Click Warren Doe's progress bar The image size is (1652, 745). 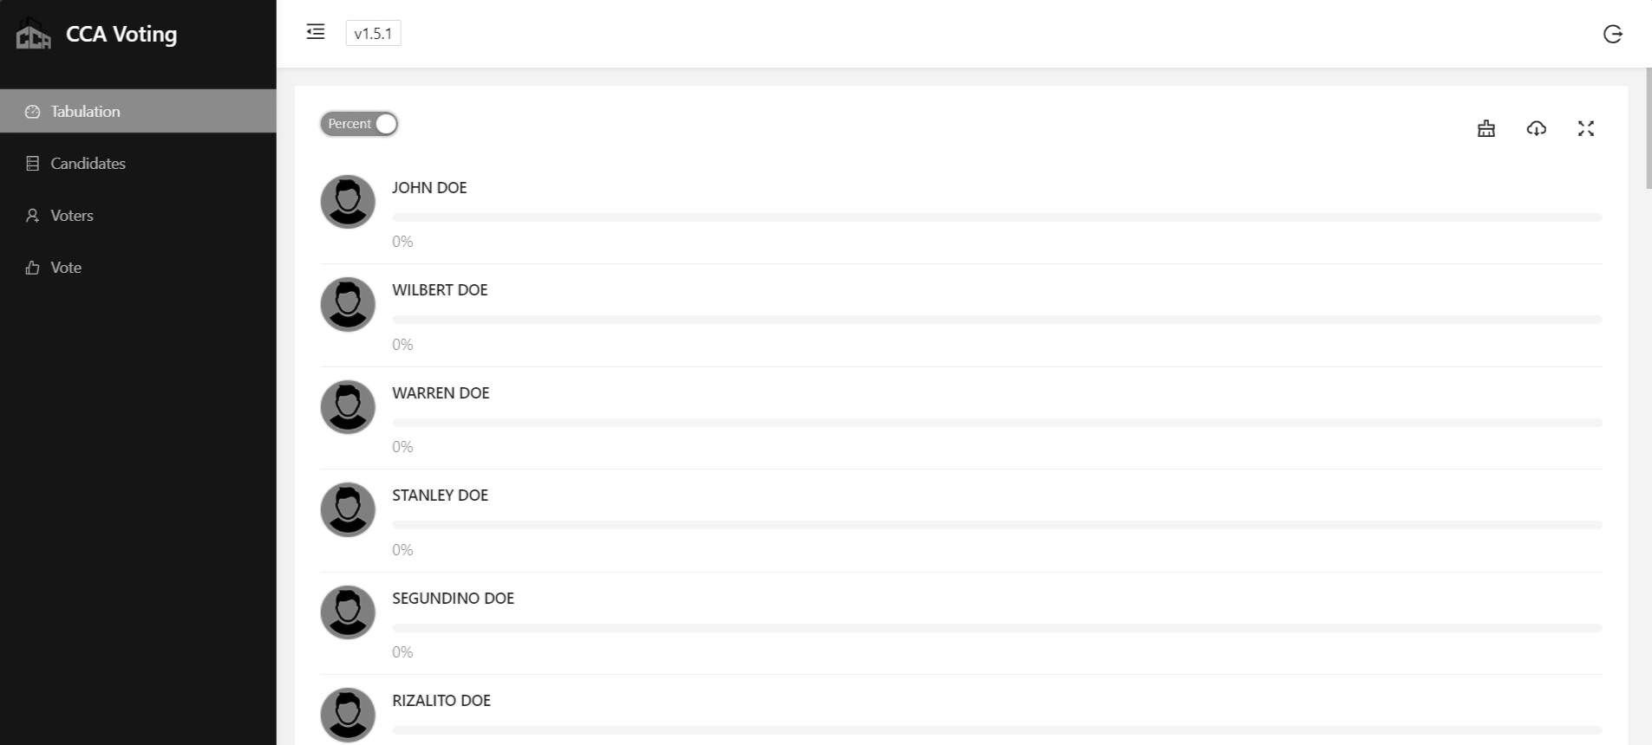pyautogui.click(x=996, y=423)
